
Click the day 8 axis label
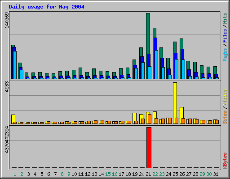[62, 174]
